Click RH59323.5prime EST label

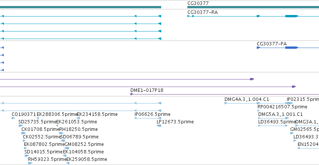tap(47, 159)
